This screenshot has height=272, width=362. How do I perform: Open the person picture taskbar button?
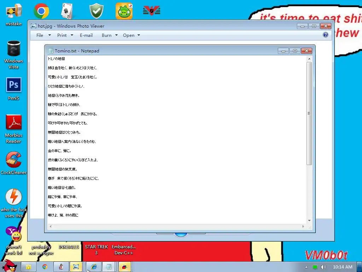point(61,267)
